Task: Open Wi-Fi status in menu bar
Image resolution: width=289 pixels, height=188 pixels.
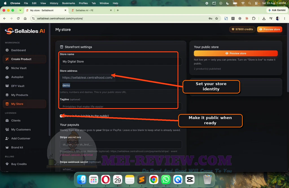Action: 243,3
